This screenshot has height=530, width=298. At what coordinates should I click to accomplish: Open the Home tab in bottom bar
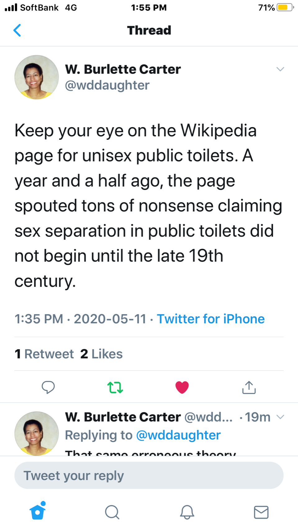(38, 511)
